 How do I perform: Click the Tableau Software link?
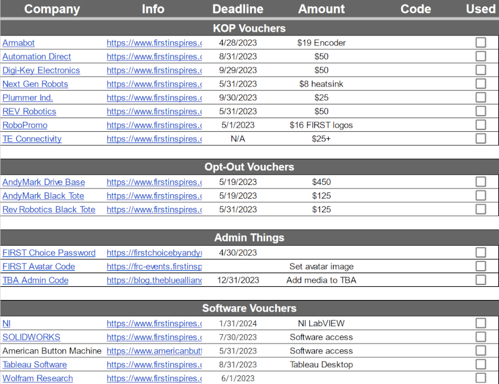click(35, 365)
